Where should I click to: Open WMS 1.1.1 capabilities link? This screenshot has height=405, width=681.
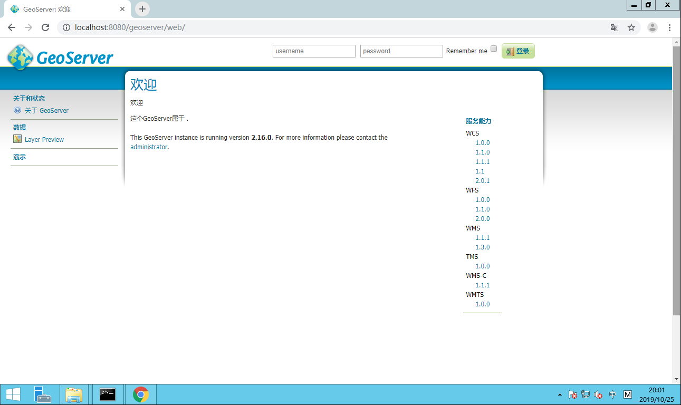pos(483,238)
